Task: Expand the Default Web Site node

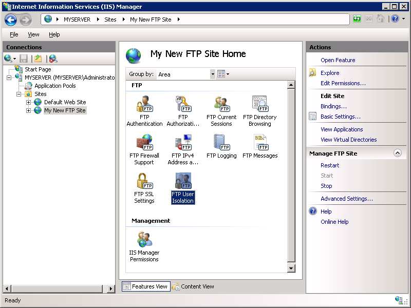Action: pyautogui.click(x=29, y=103)
